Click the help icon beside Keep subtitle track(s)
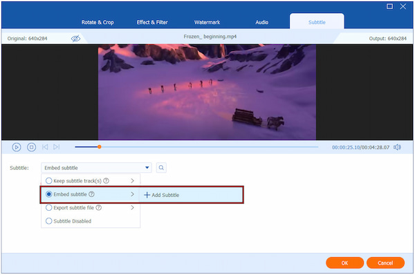Screen dimensions: 415x275 (x=106, y=181)
